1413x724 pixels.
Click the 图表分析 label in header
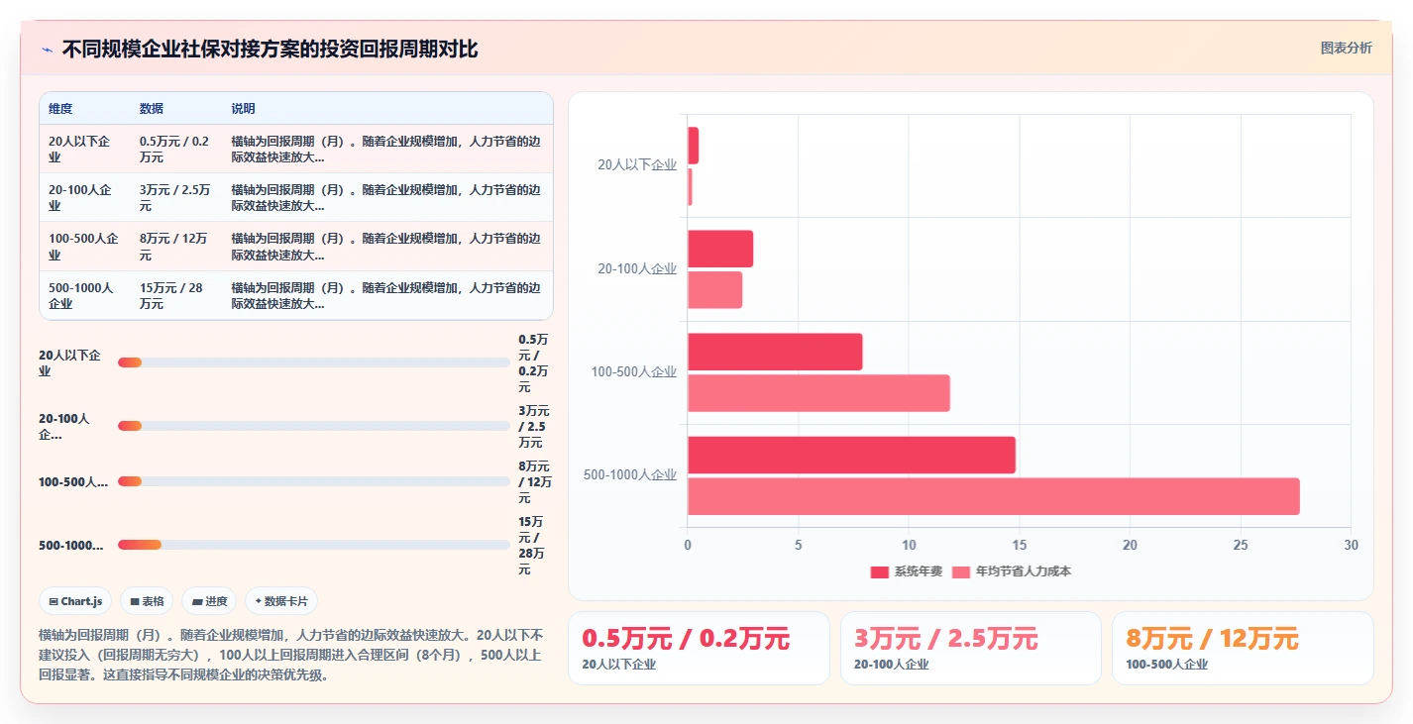(1346, 48)
